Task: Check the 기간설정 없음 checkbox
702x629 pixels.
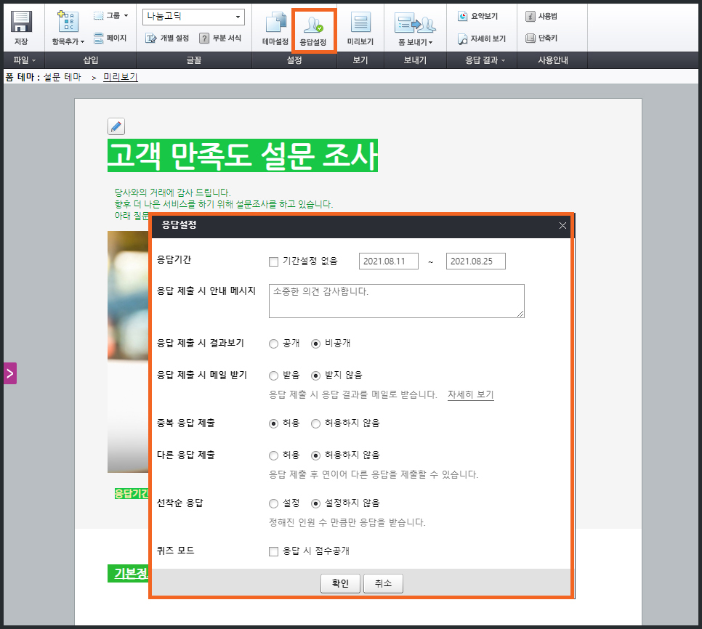Action: [x=275, y=261]
